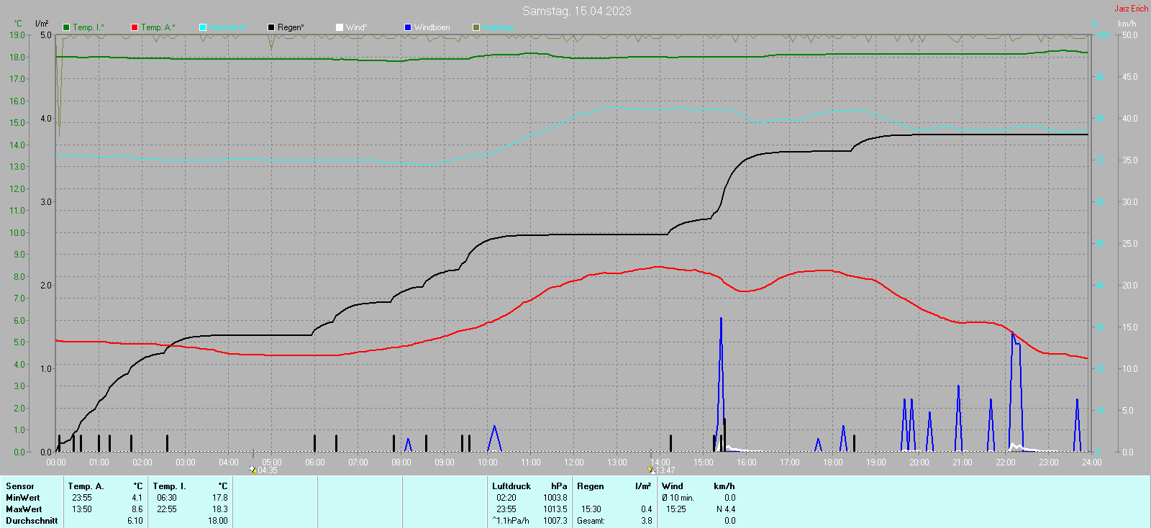The height and width of the screenshot is (528, 1151).
Task: Click the 'MaxWert' row header
Action: [24, 509]
